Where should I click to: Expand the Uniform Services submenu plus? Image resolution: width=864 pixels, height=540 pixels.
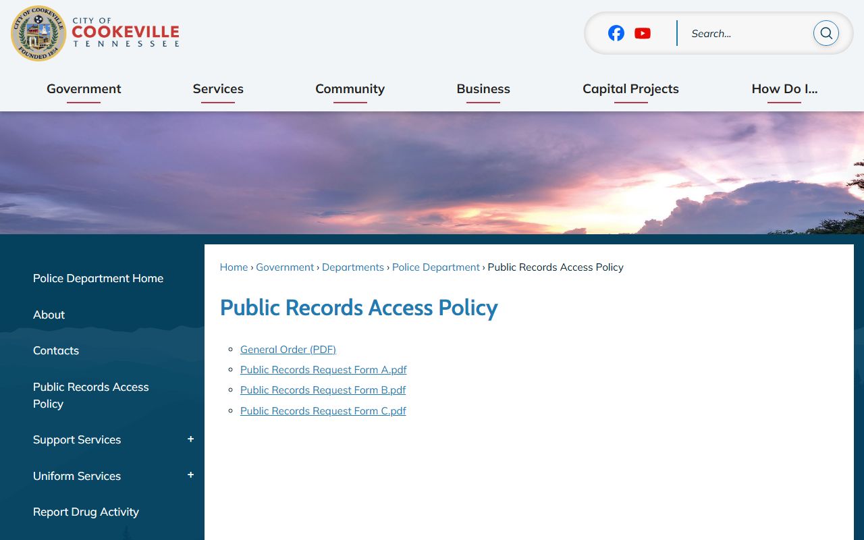190,475
